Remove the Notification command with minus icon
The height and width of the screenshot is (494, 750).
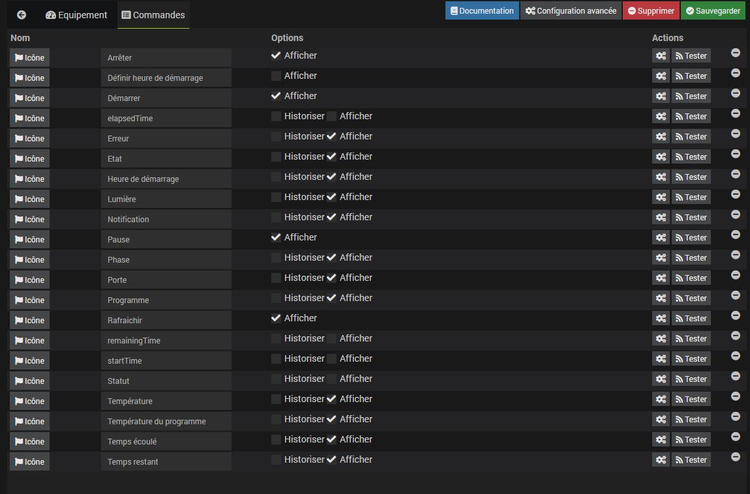[736, 214]
